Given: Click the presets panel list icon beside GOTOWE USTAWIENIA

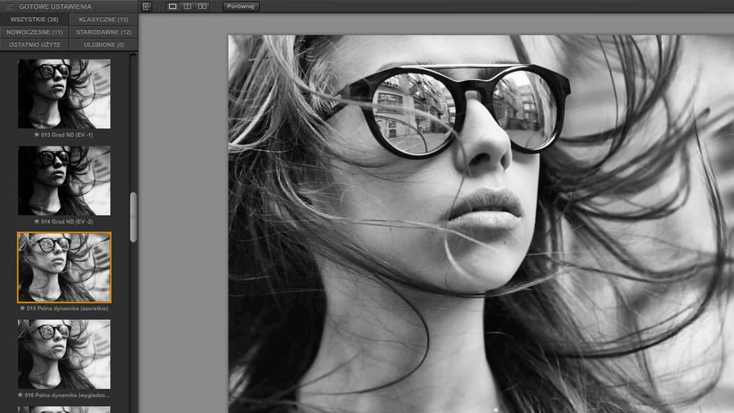Looking at the screenshot, I should [10, 6].
